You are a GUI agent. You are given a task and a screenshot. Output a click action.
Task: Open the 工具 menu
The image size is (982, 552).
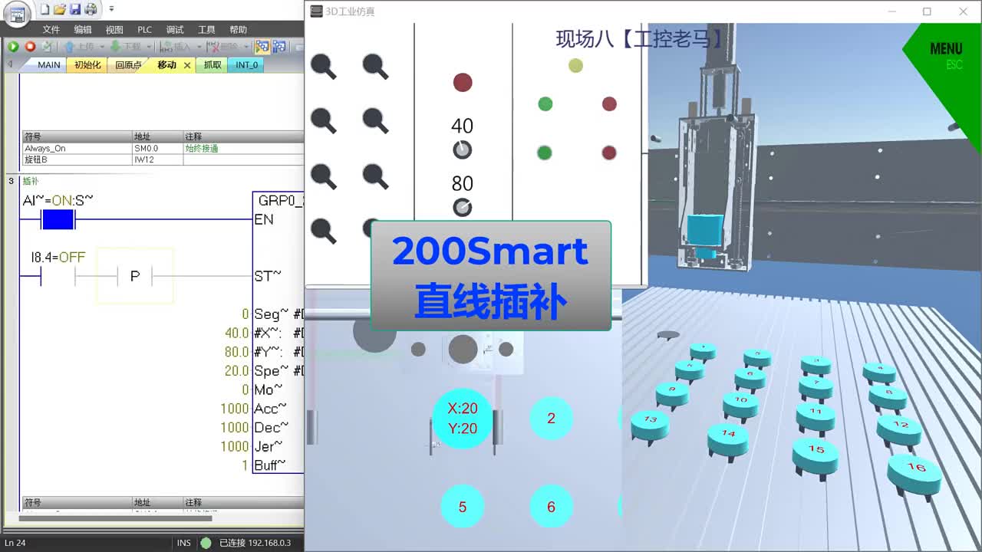(206, 29)
